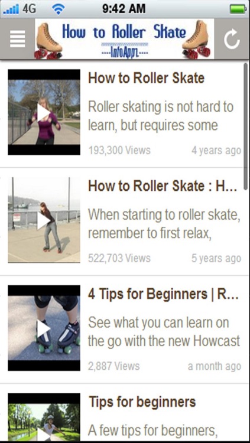
Task: Play the How to Roller Skate video
Action: (x=44, y=112)
